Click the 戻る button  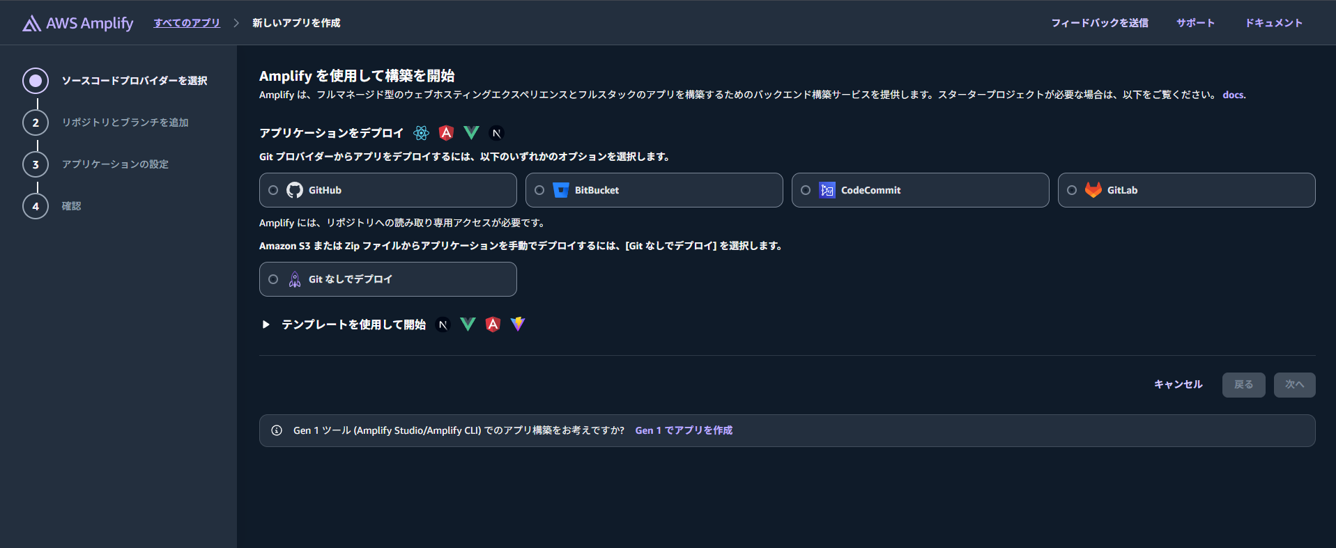coord(1244,385)
